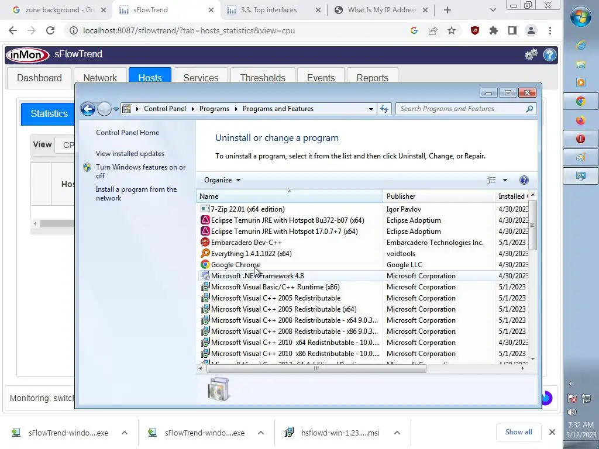Open Chrome profile avatar
Image resolution: width=599 pixels, height=449 pixels.
(531, 30)
